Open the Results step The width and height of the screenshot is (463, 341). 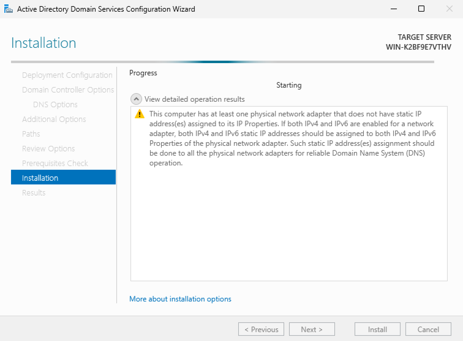tap(34, 193)
